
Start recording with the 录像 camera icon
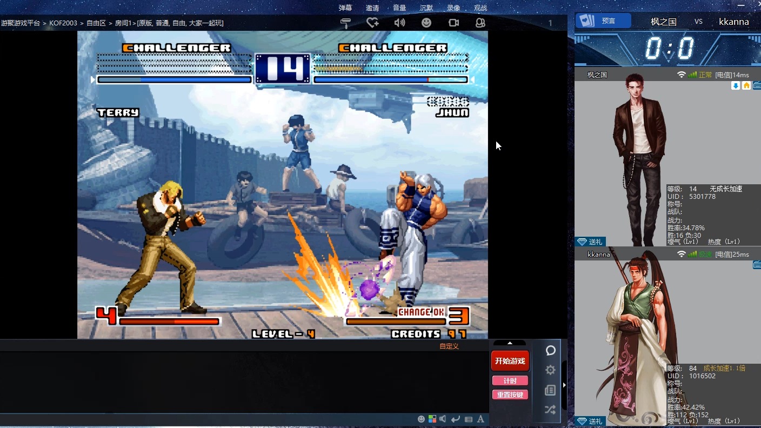click(x=453, y=23)
